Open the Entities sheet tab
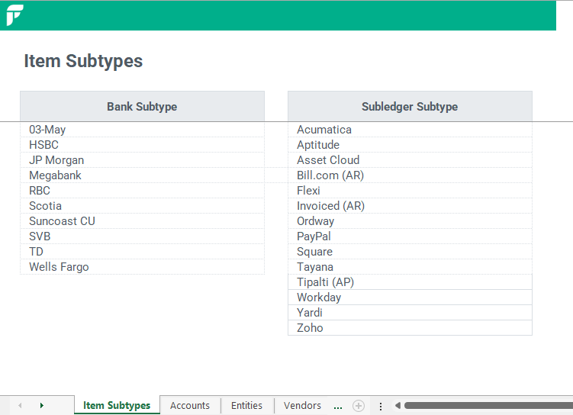 click(246, 406)
